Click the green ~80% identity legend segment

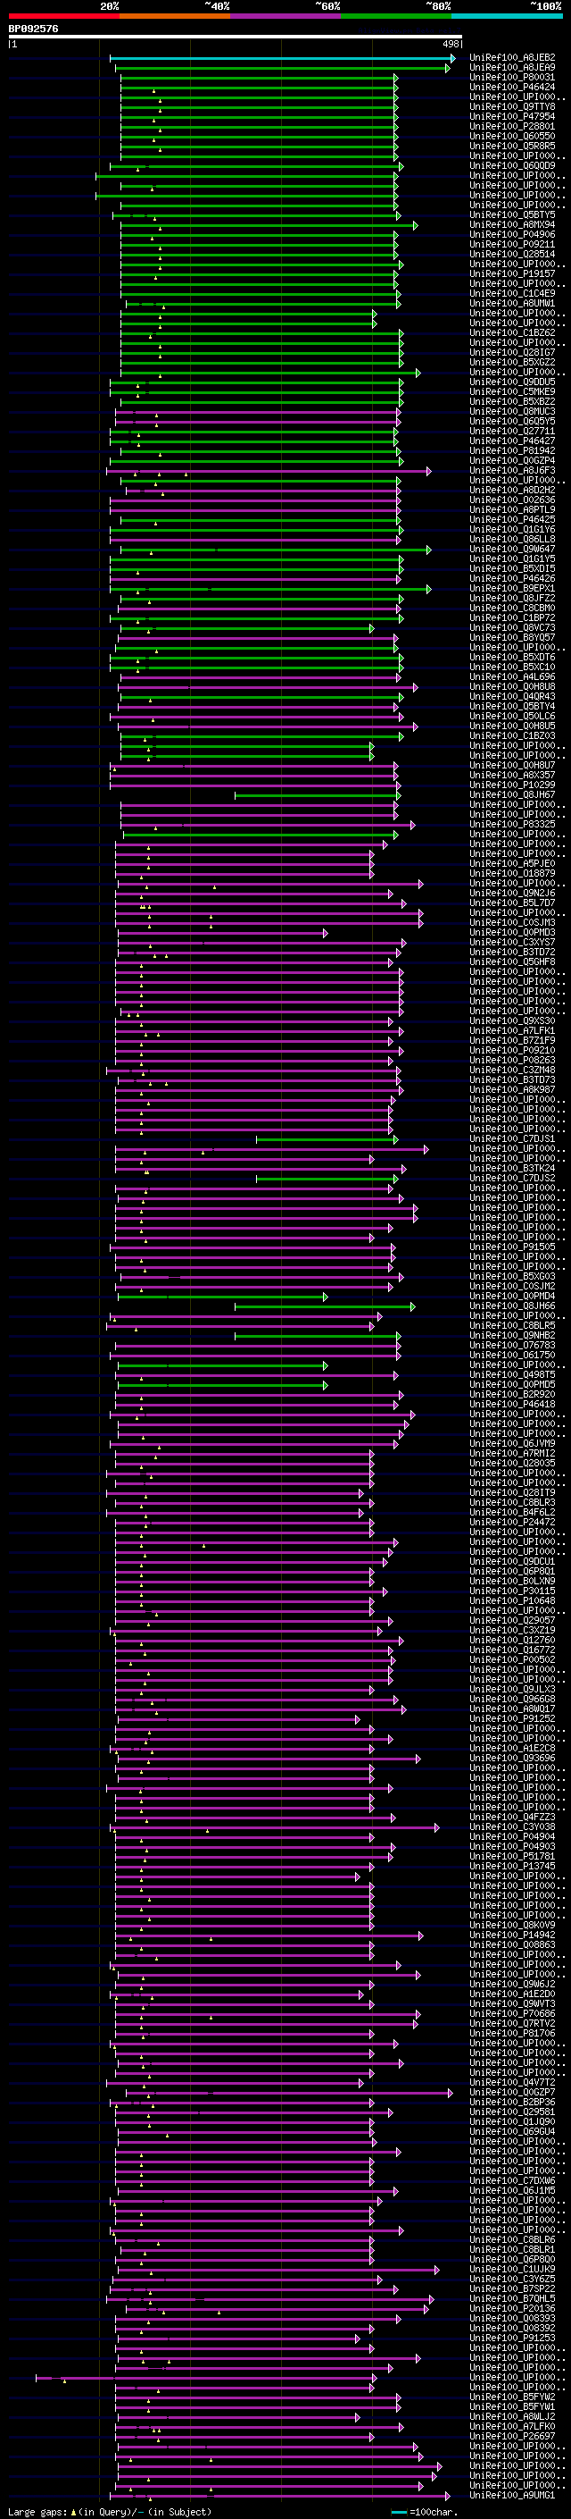point(396,16)
